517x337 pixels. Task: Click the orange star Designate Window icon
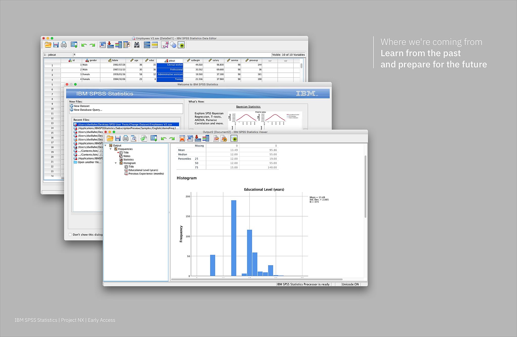[182, 138]
